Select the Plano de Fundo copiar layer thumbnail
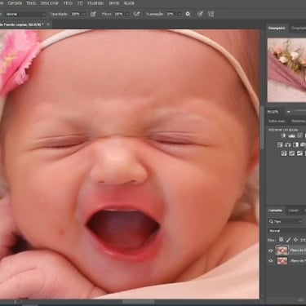306x306 pixels. tap(282, 250)
